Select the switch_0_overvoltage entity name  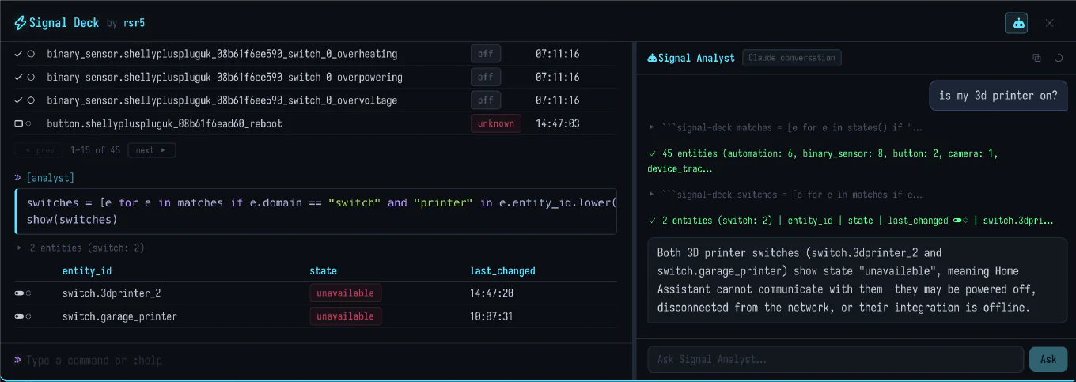click(222, 100)
